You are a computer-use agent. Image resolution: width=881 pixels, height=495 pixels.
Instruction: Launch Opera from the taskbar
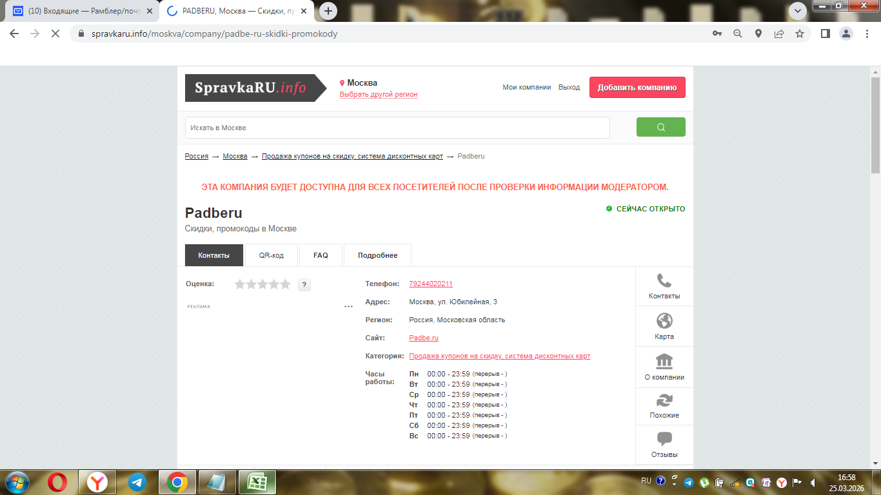[x=57, y=482]
